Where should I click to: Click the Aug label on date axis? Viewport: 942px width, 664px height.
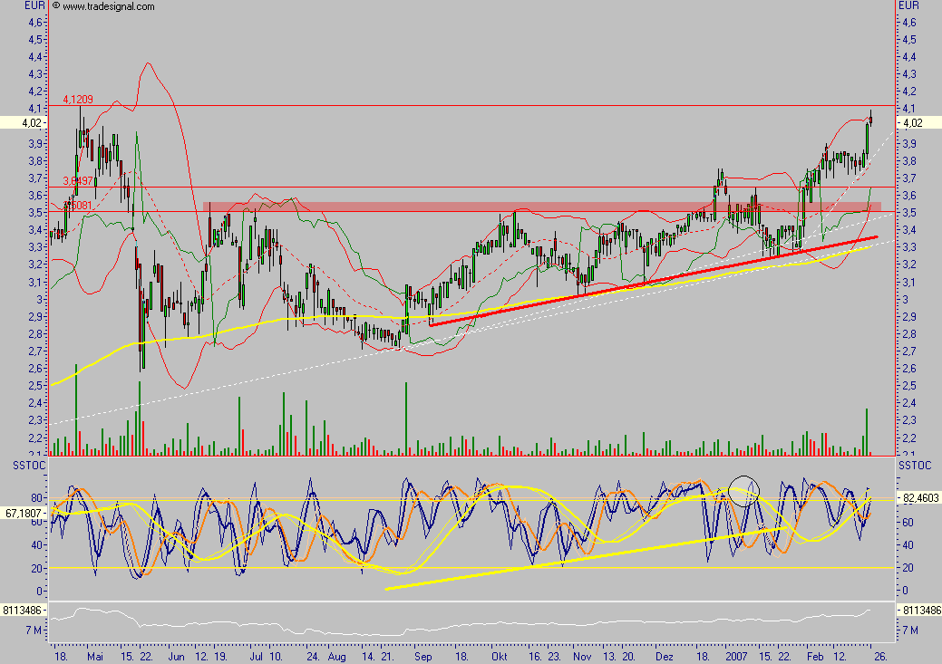(337, 656)
